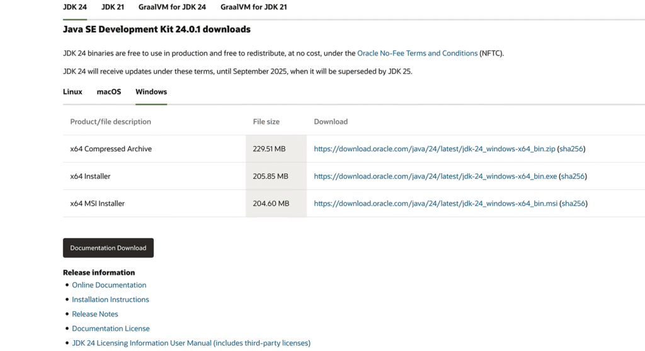Switch to the Linux downloads tab
Viewport: 645px width, 351px height.
[x=72, y=92]
